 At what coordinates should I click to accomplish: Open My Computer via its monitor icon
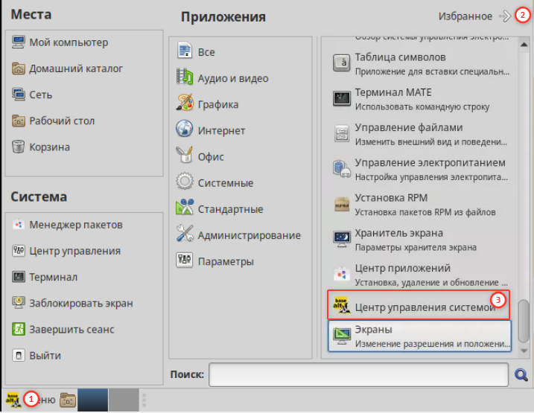[x=18, y=42]
